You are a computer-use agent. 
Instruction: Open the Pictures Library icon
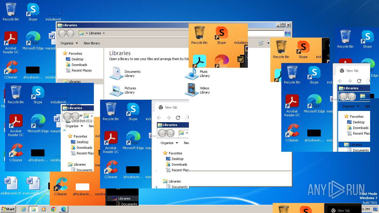click(x=116, y=90)
